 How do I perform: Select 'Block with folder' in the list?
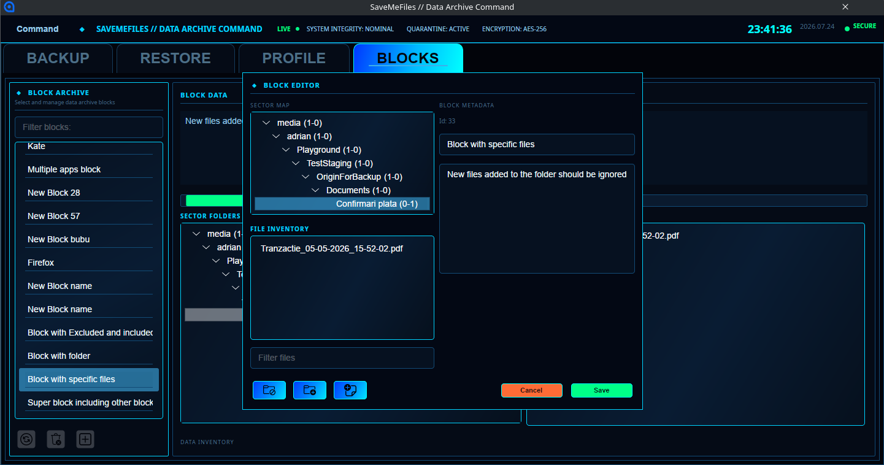click(89, 356)
